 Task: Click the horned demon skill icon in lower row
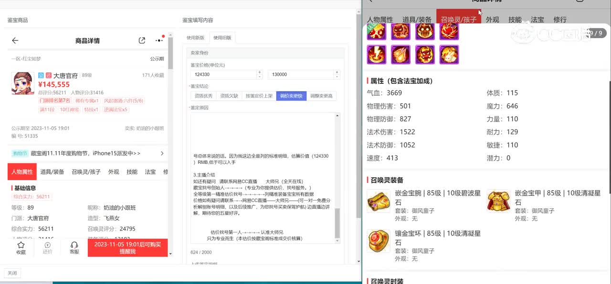click(x=425, y=55)
